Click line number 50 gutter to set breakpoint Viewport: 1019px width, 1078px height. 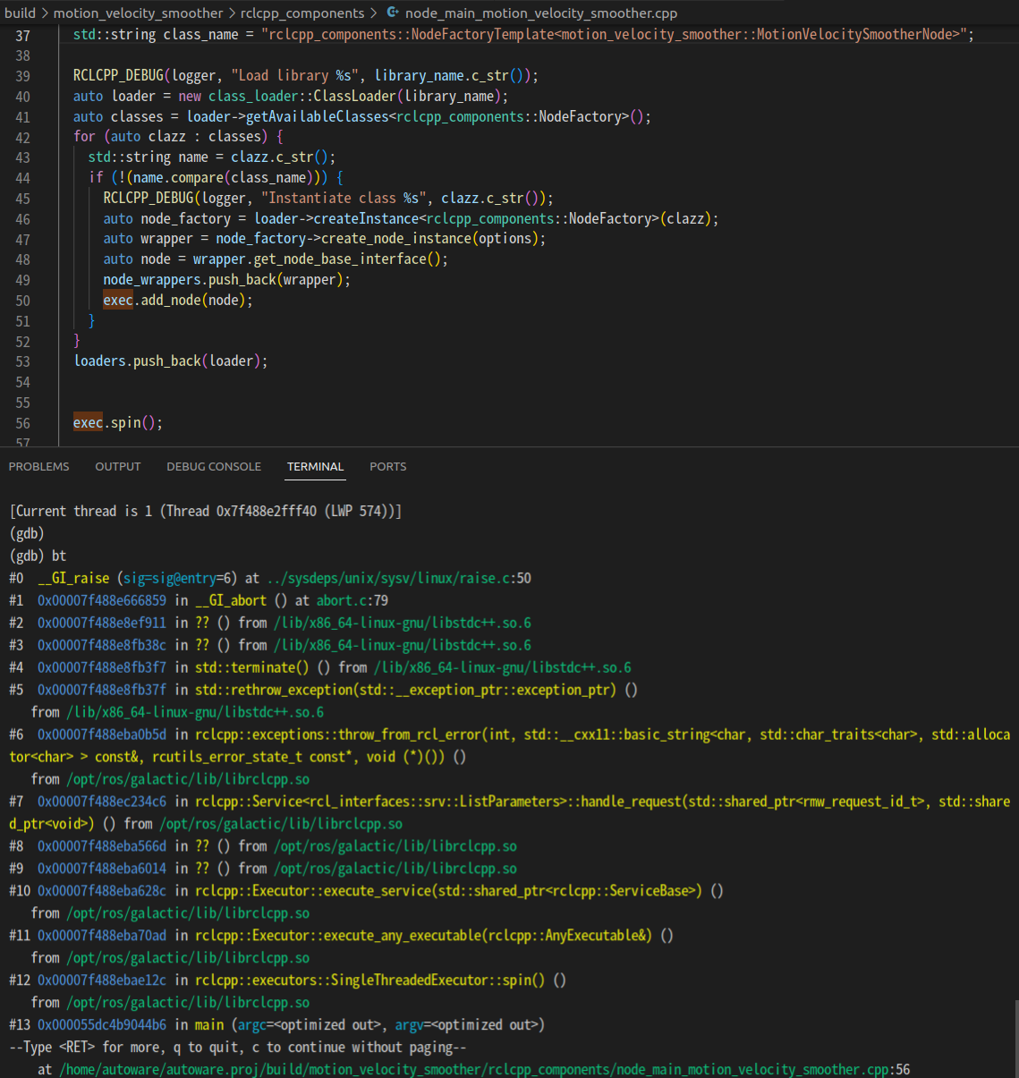(23, 301)
